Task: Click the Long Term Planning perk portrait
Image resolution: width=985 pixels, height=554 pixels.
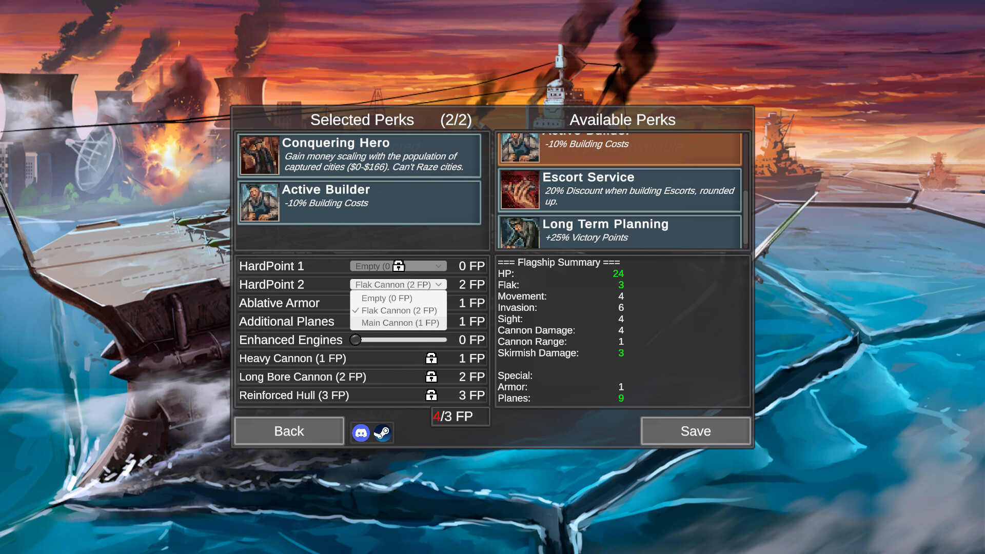Action: 520,233
